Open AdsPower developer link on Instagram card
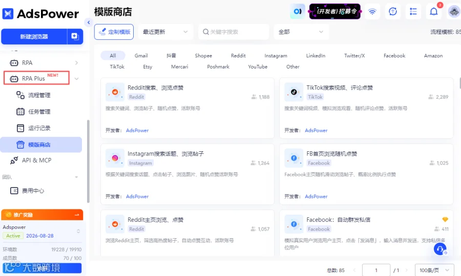This screenshot has height=276, width=461. coord(137,196)
